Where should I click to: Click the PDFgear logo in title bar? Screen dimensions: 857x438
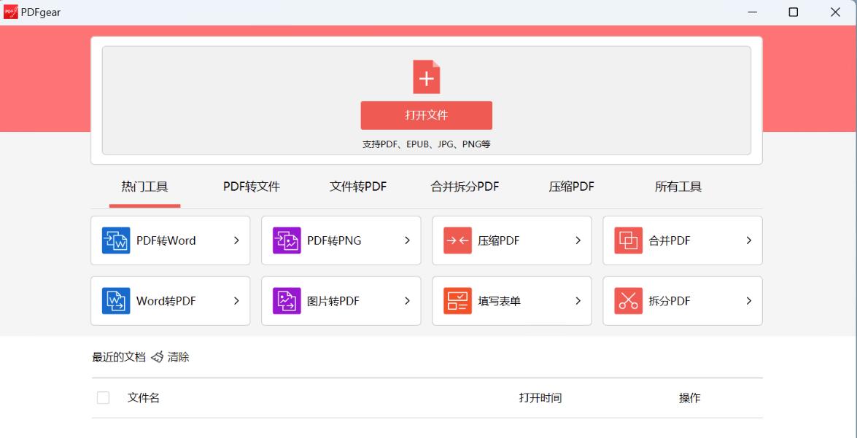click(x=11, y=12)
